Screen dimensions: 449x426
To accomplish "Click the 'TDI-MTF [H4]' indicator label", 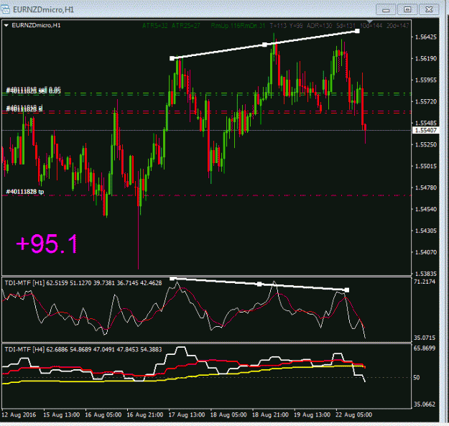I will [24, 349].
